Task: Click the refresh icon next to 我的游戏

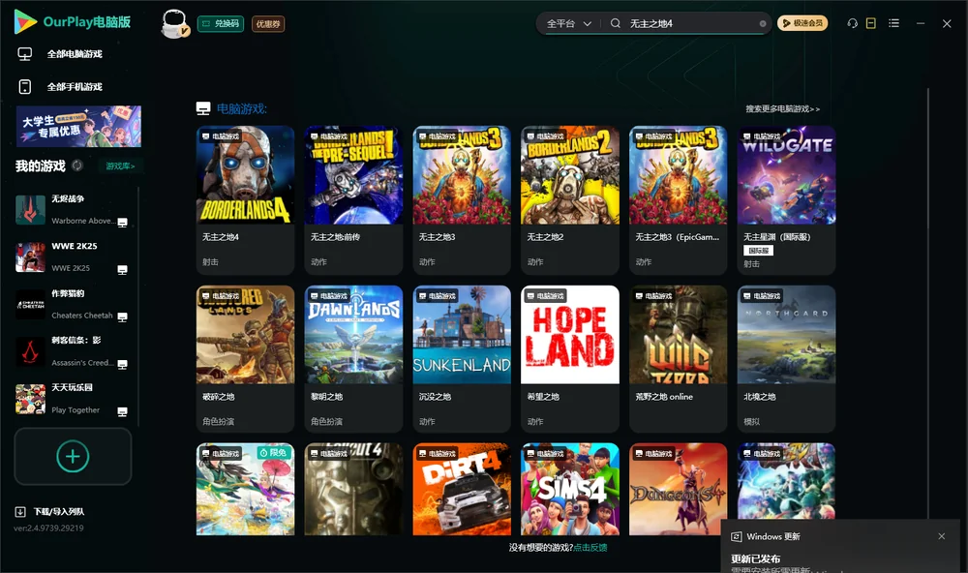Action: point(77,166)
